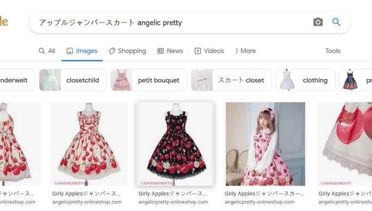Image resolution: width=372 pixels, height=211 pixels.
Task: Click the blue magnifying glass search button
Action: [x=336, y=22]
